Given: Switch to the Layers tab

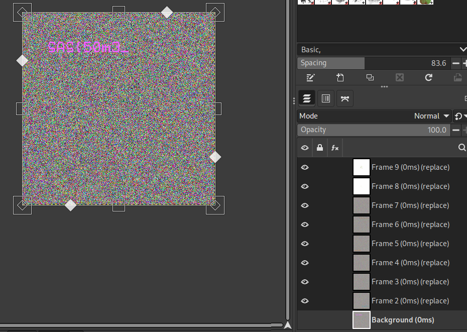Looking at the screenshot, I should coord(307,98).
